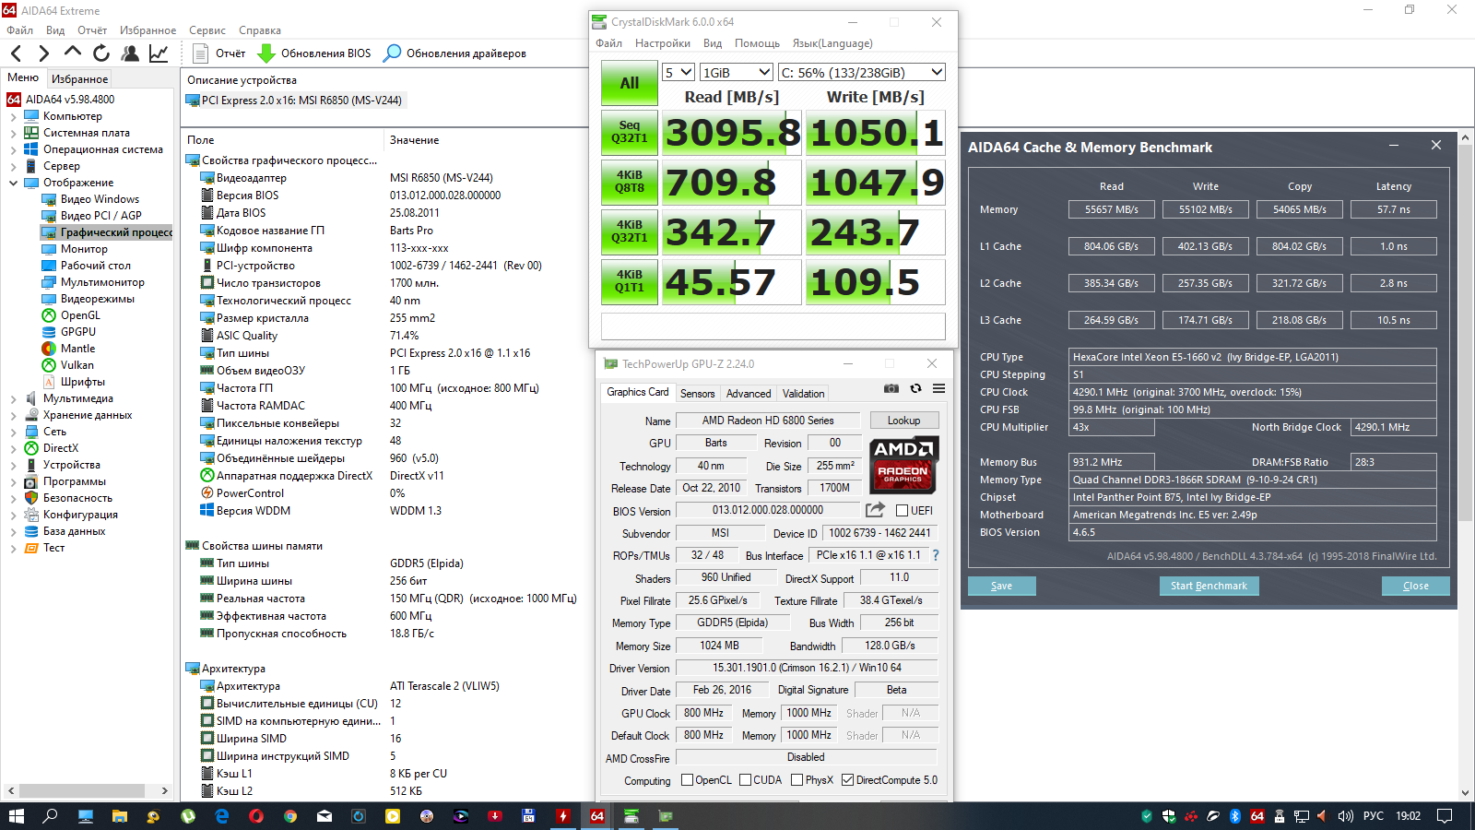This screenshot has width=1475, height=830.
Task: Open Google Chrome from the taskbar
Action: [290, 816]
